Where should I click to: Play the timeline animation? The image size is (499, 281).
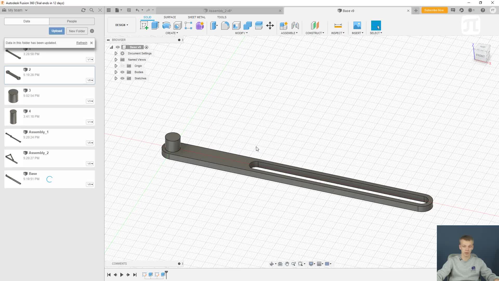122,275
